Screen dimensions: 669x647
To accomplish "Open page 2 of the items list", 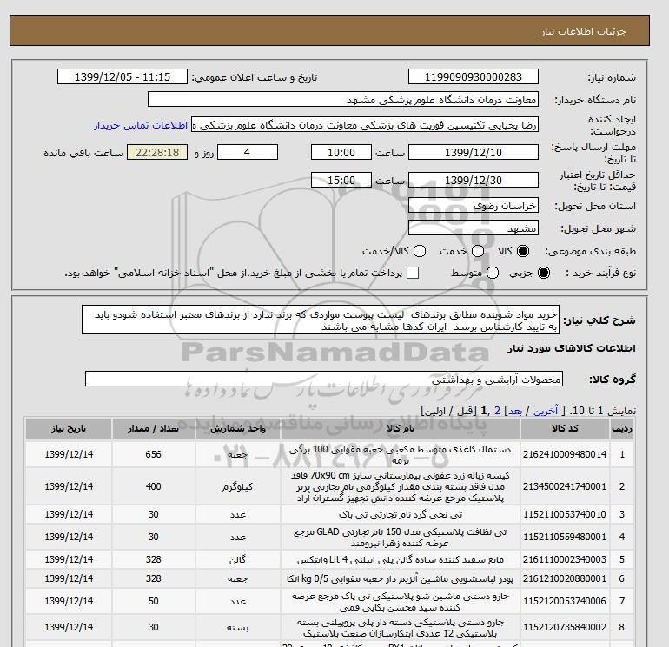I will (497, 411).
